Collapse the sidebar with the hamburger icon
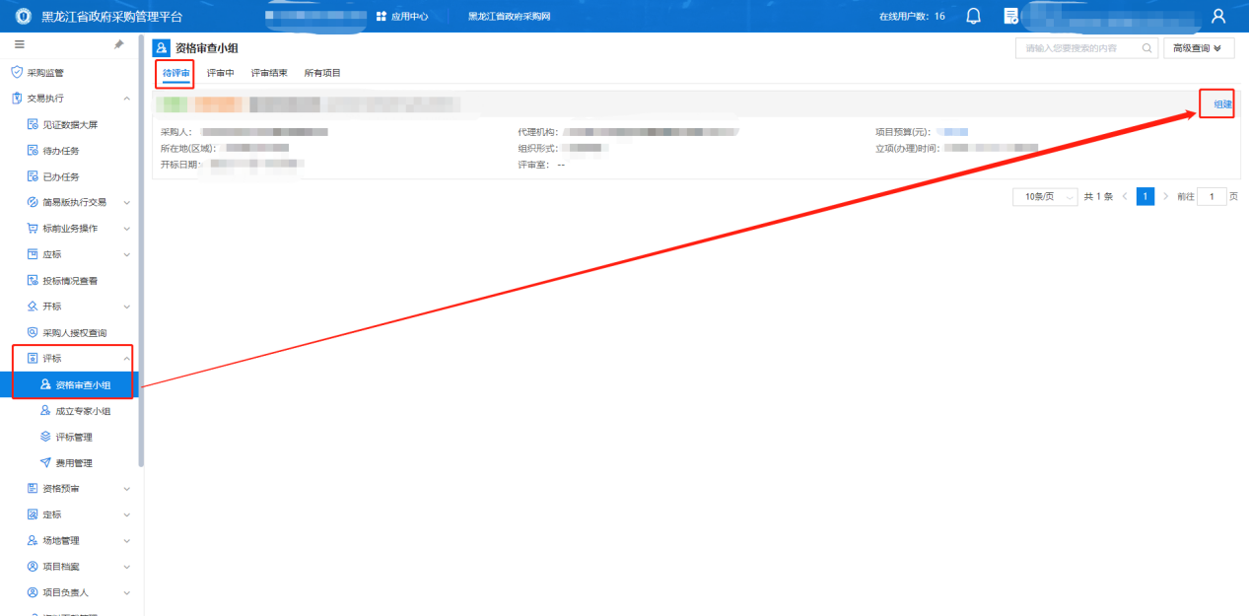1249x616 pixels. pos(19,44)
